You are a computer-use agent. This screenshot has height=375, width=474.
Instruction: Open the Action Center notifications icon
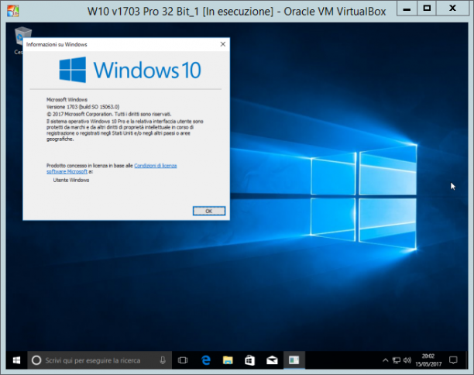pos(453,360)
